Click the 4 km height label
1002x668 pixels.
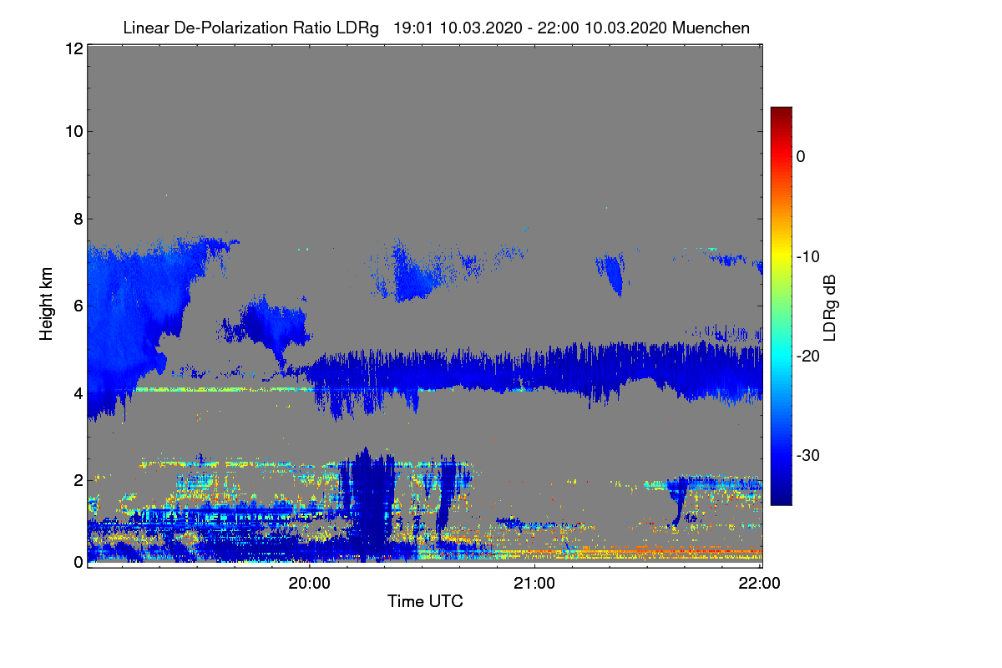pos(78,392)
